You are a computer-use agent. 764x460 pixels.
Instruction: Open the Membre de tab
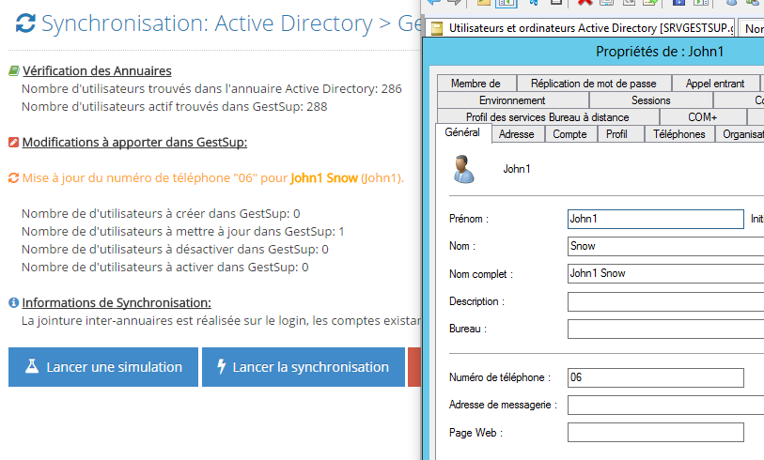(x=476, y=84)
